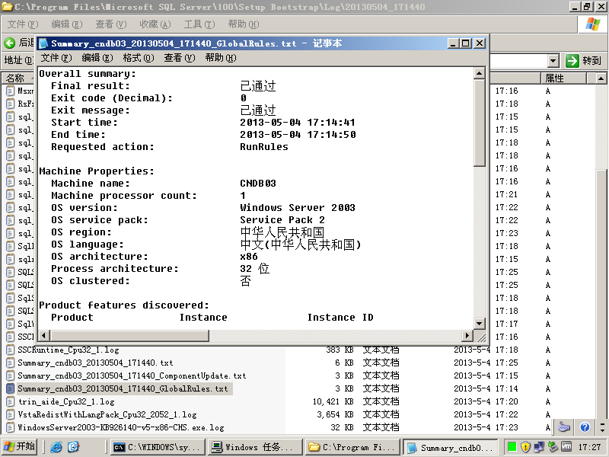Select the WindowsServer2003-KB926140 log file icon
The image size is (609, 457).
pyautogui.click(x=11, y=427)
